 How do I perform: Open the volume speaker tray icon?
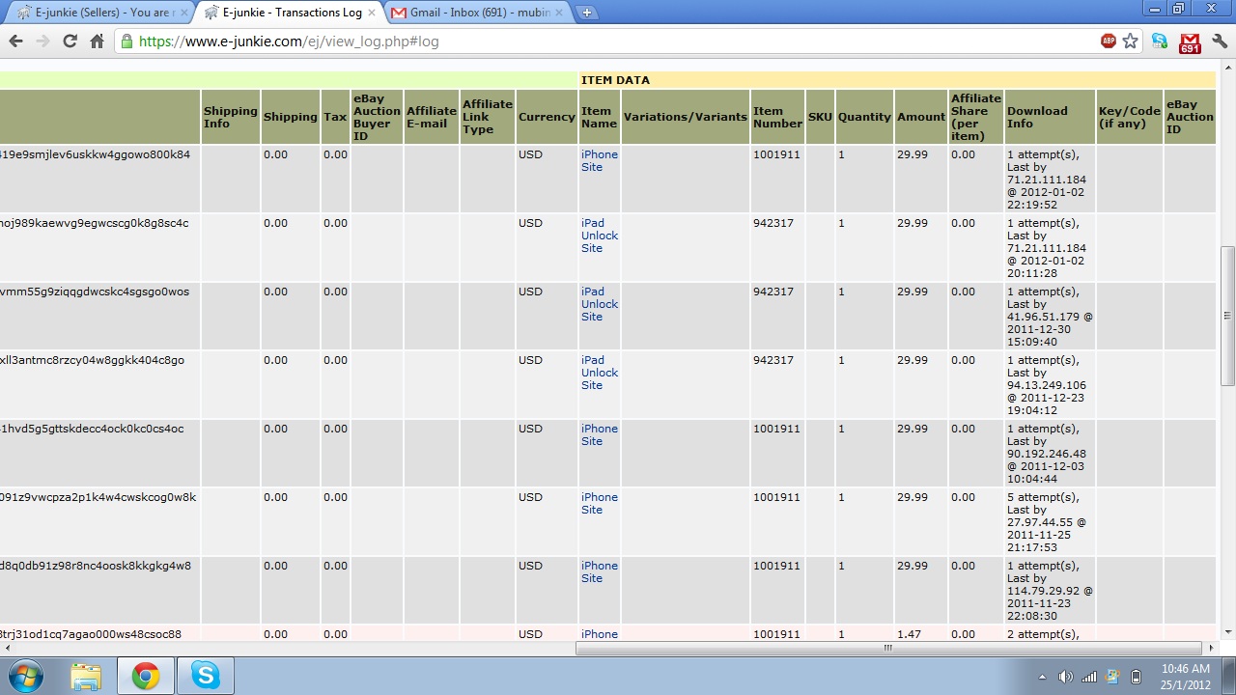pos(1065,677)
